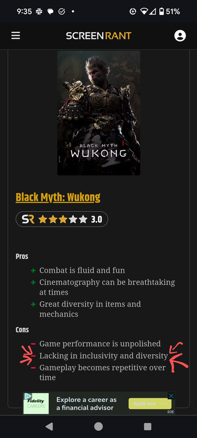Viewport: 197px width, 438px height.
Task: Tap the Black Myth Wukong cover poster
Action: (x=99, y=113)
